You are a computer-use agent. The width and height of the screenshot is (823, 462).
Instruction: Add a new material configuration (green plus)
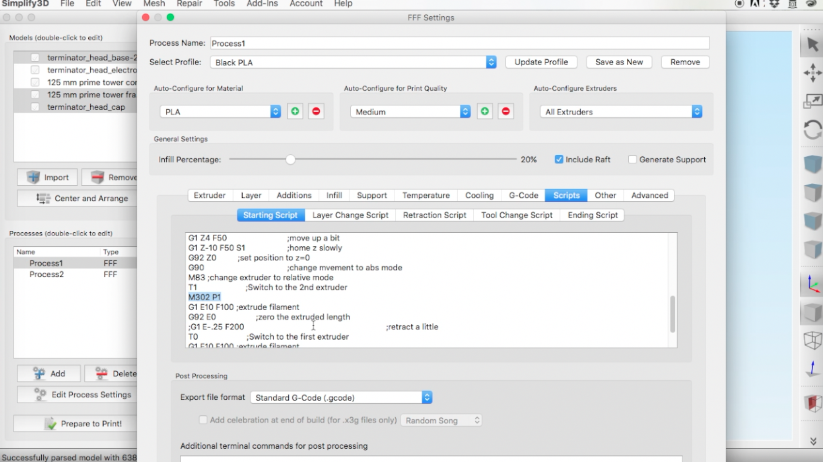point(295,111)
